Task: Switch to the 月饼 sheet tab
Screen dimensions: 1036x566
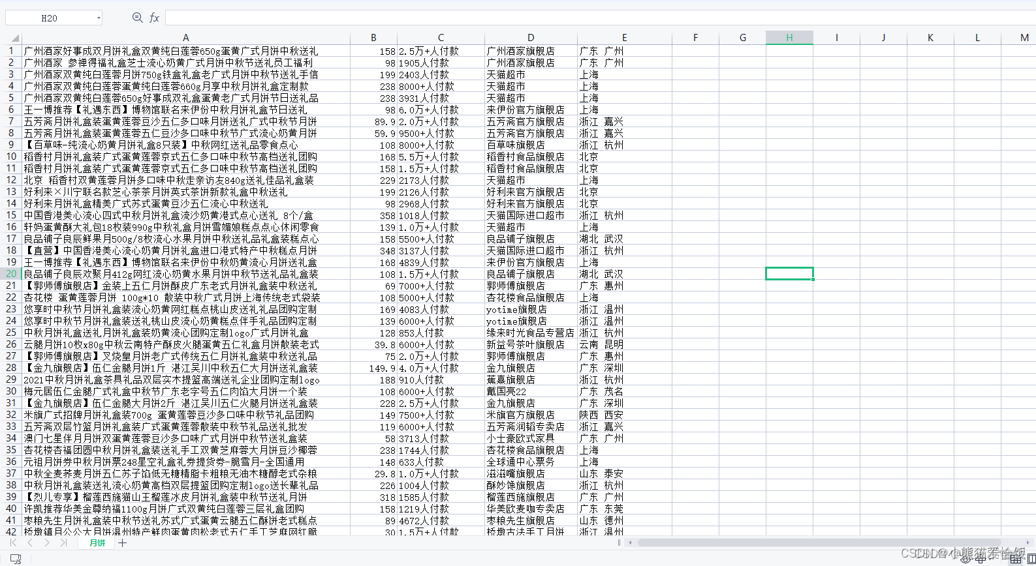Action: click(97, 543)
